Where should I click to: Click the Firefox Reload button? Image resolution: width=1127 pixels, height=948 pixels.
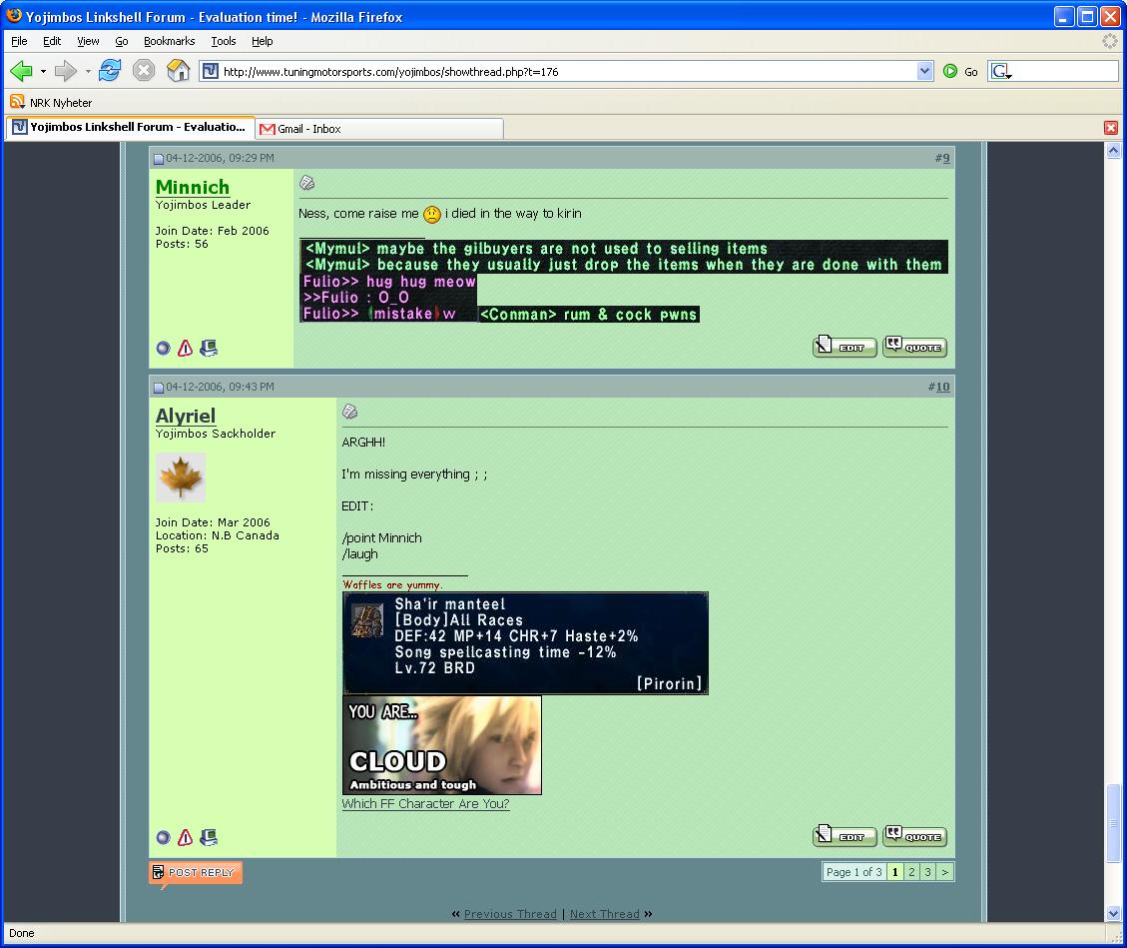(x=110, y=71)
